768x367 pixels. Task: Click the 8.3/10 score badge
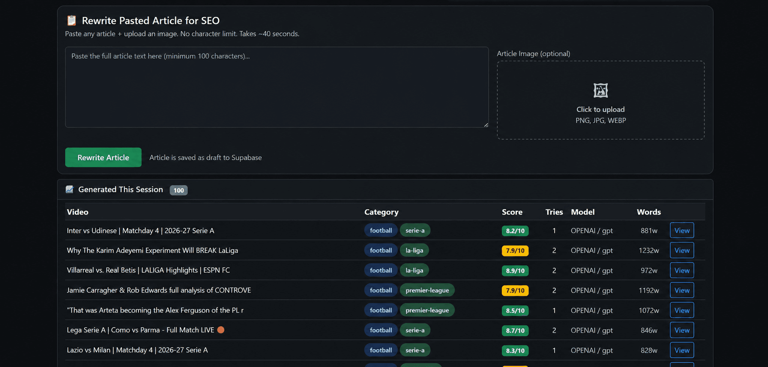(515, 350)
